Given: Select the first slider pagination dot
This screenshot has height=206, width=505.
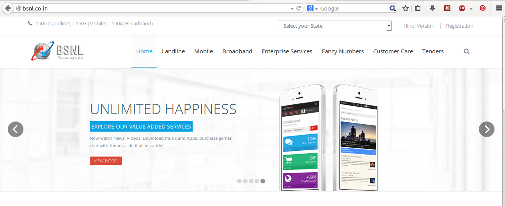Looking at the screenshot, I should click(x=239, y=181).
